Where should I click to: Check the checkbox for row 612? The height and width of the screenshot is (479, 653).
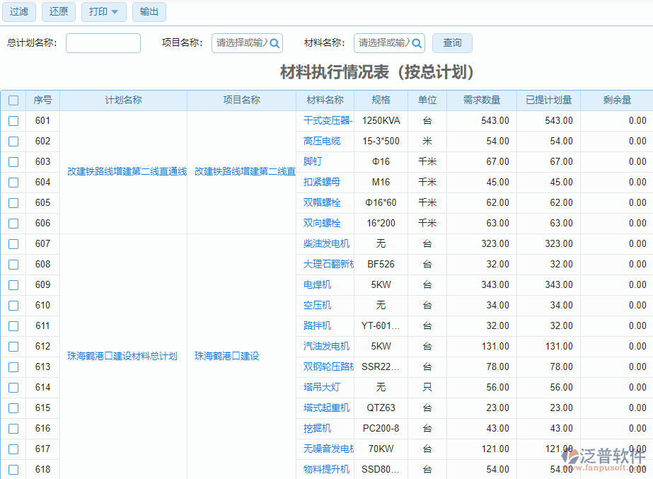click(13, 347)
